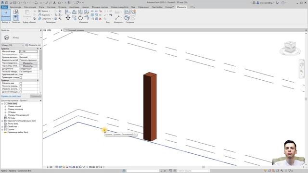
Task: Click the Масштаб вида 1:100 input field
Action: point(28,51)
